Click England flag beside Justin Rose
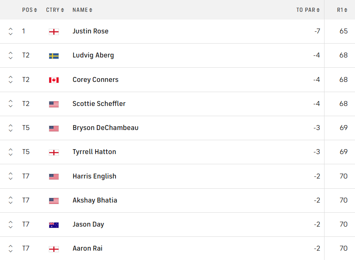Viewport: 355px width, 260px height. click(x=54, y=31)
